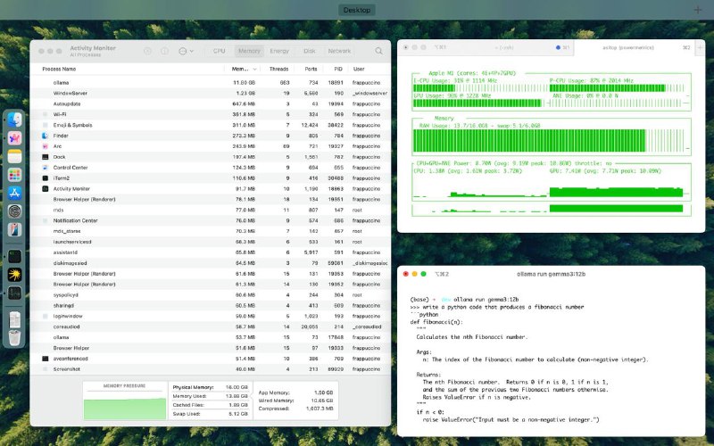This screenshot has height=446, width=714.
Task: Click the Arc icon in the process list
Action: click(x=46, y=146)
